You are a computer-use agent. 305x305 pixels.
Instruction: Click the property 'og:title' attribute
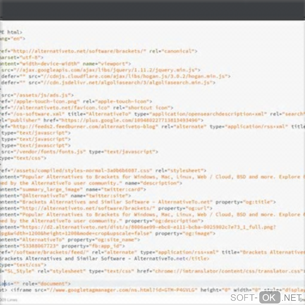244,202
